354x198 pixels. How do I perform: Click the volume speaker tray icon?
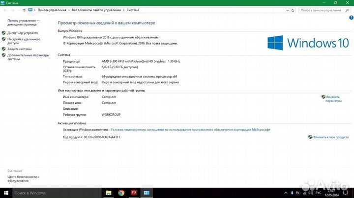311,193
